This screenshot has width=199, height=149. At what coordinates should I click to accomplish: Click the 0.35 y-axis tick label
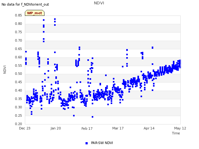pyautogui.click(x=18, y=99)
